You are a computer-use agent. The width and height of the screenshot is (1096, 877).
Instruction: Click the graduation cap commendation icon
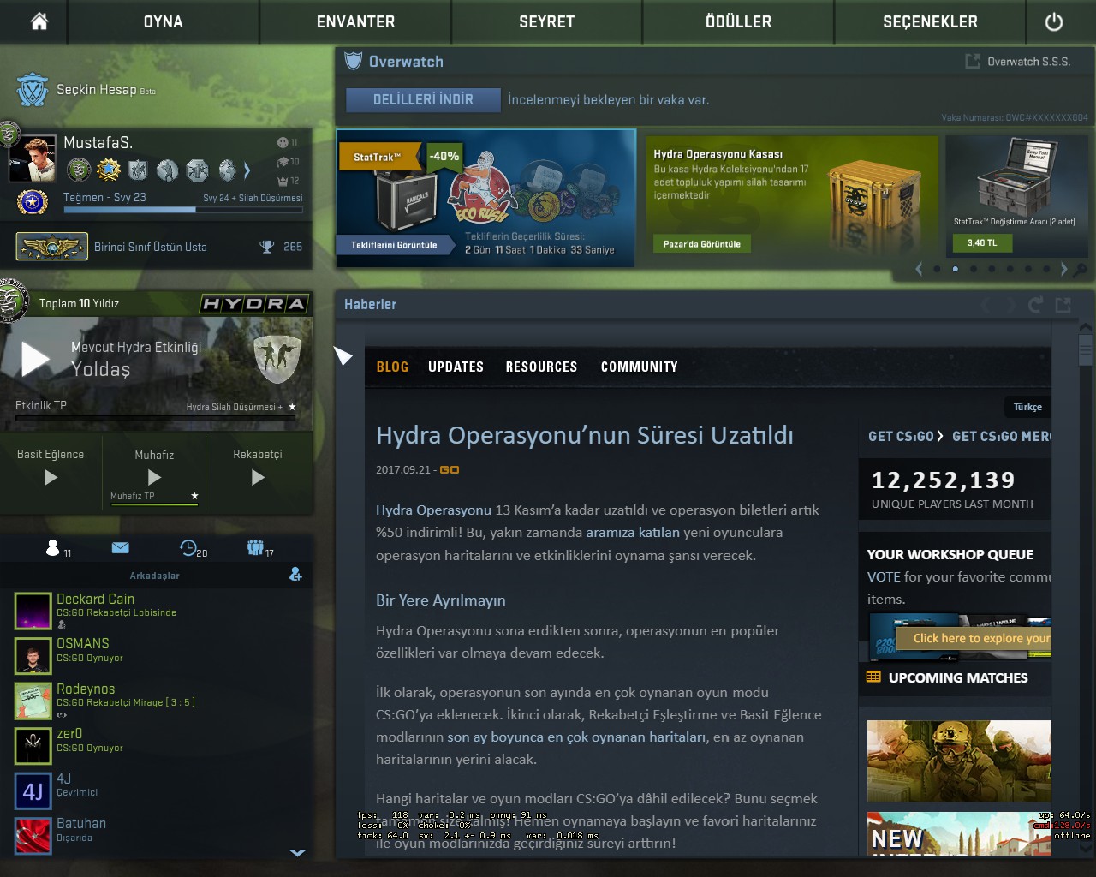283,161
